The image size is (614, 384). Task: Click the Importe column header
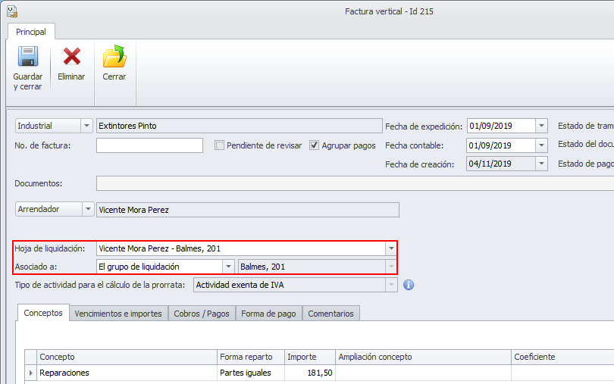click(x=310, y=357)
